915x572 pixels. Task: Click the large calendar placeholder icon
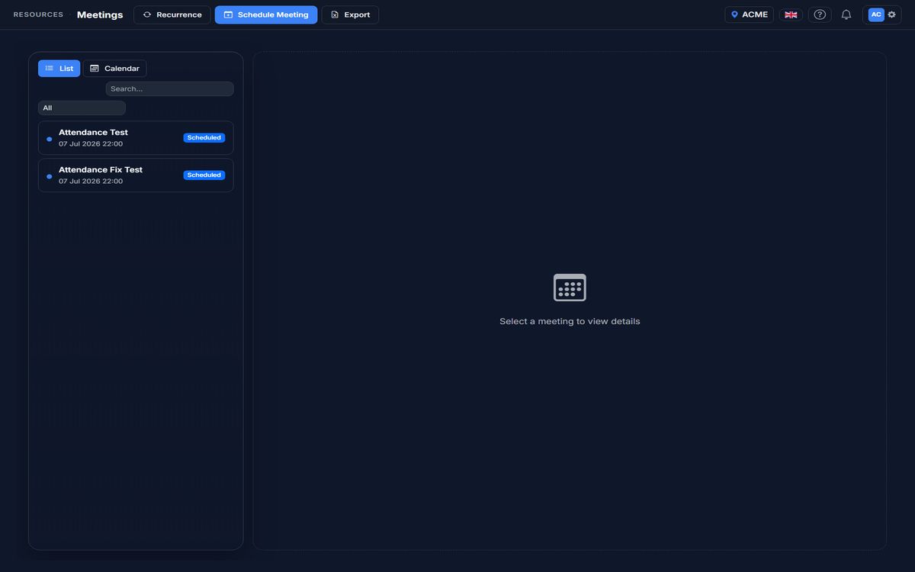tap(570, 288)
